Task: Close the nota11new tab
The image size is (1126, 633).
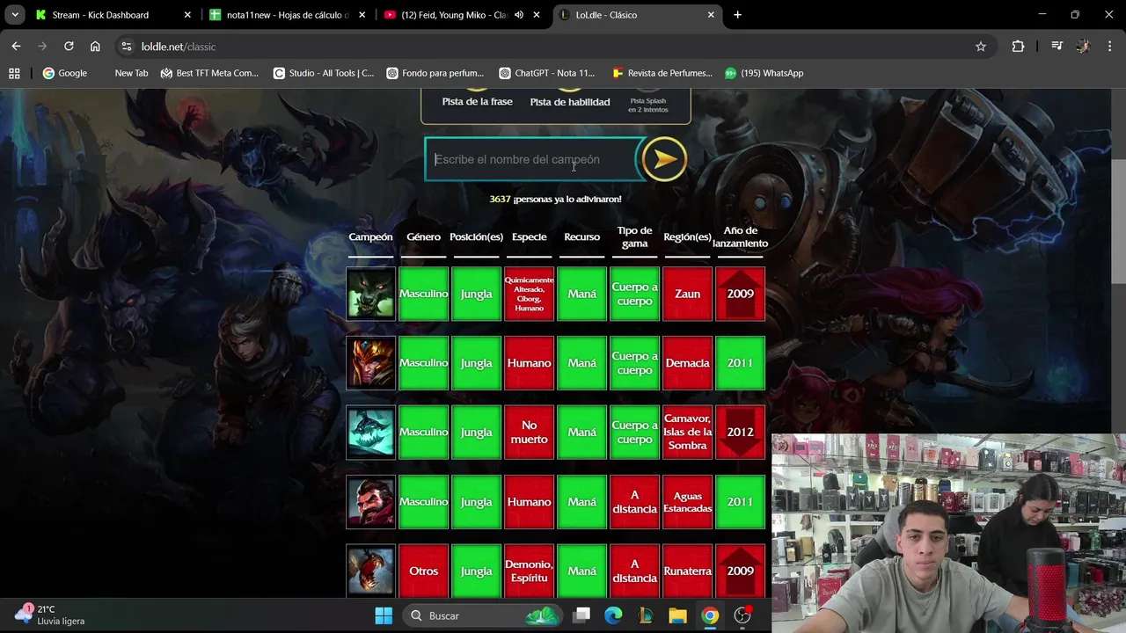Action: (362, 15)
